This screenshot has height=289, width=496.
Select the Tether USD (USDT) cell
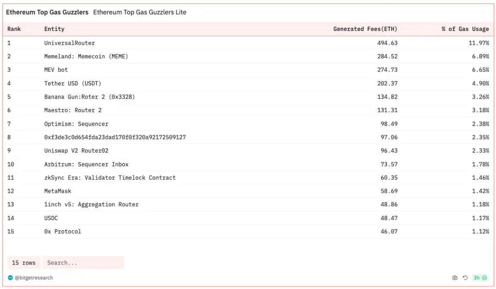point(73,84)
